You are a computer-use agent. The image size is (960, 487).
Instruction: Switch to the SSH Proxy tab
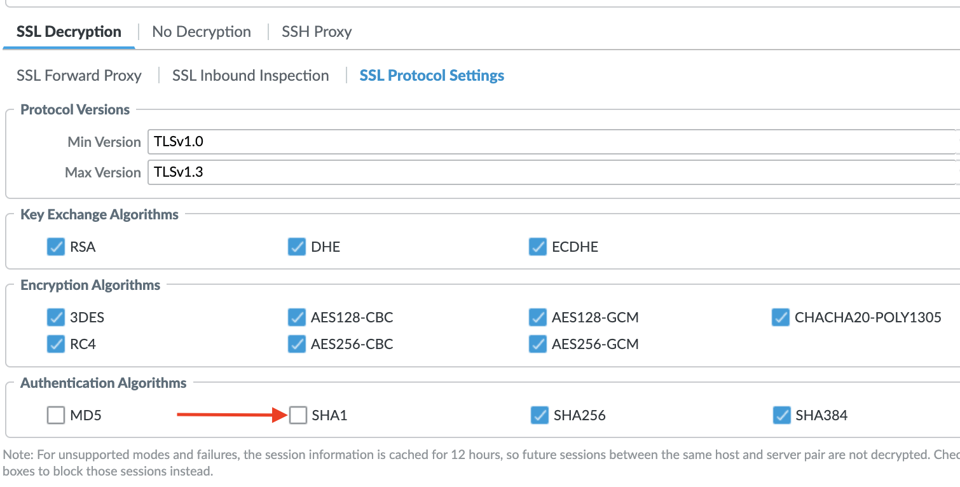(316, 31)
